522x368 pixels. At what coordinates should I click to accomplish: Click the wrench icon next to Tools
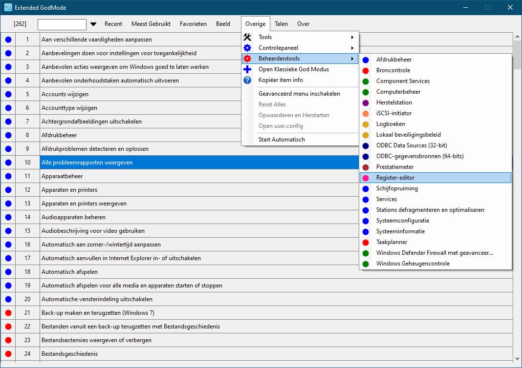coord(247,37)
